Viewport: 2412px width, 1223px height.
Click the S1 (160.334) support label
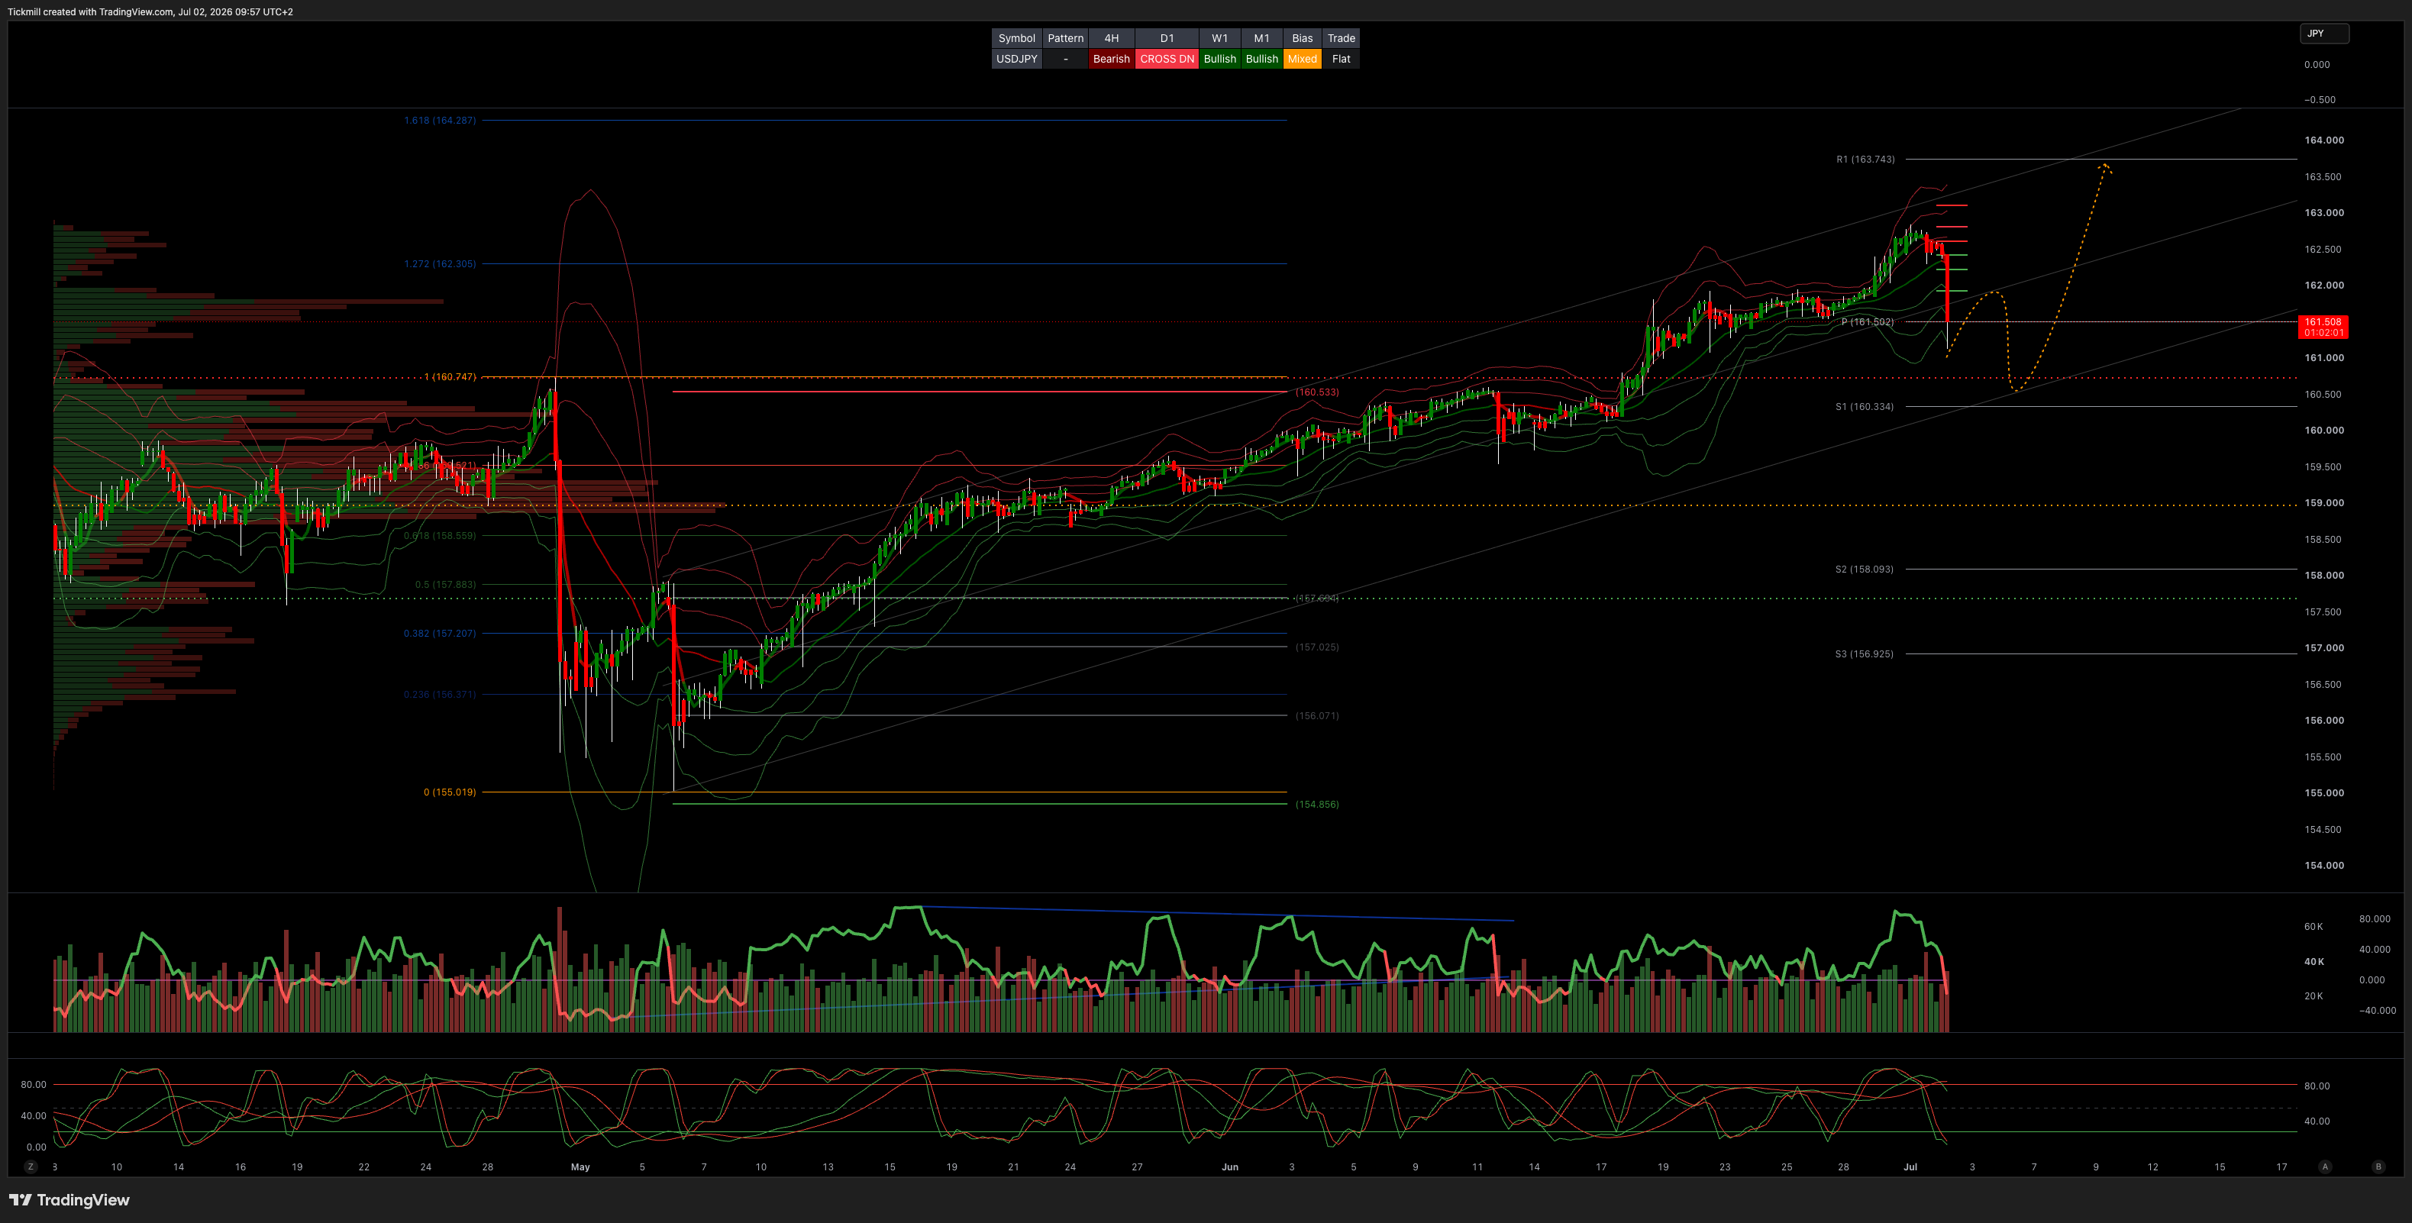click(1865, 406)
